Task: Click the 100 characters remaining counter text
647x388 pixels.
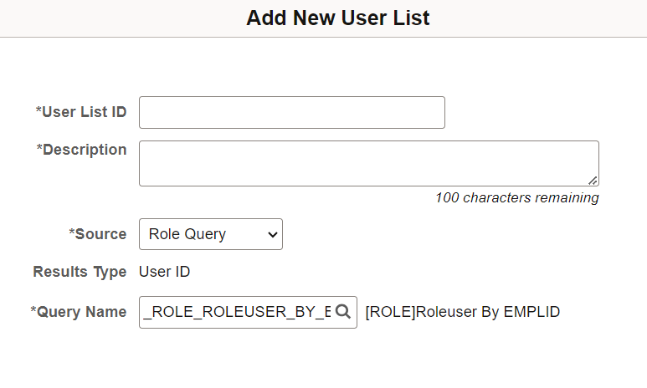Action: coord(517,197)
